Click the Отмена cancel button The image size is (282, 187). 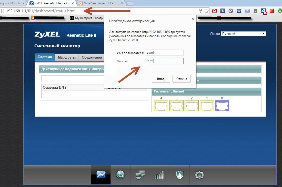pyautogui.click(x=182, y=79)
